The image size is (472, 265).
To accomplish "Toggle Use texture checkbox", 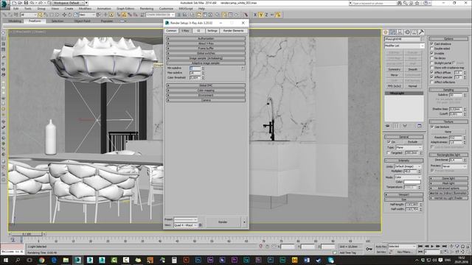I will click(x=432, y=127).
